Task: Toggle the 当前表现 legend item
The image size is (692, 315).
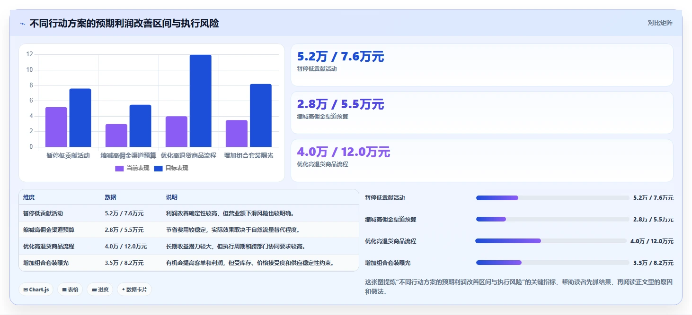Action: tap(132, 168)
